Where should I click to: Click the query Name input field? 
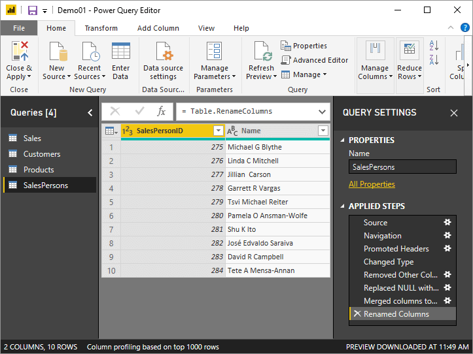[402, 167]
